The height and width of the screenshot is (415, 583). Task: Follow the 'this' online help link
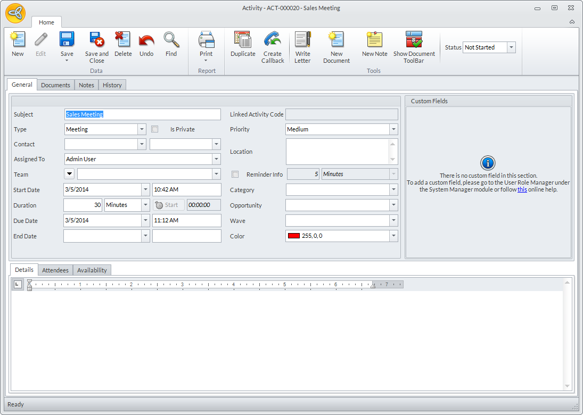[522, 189]
